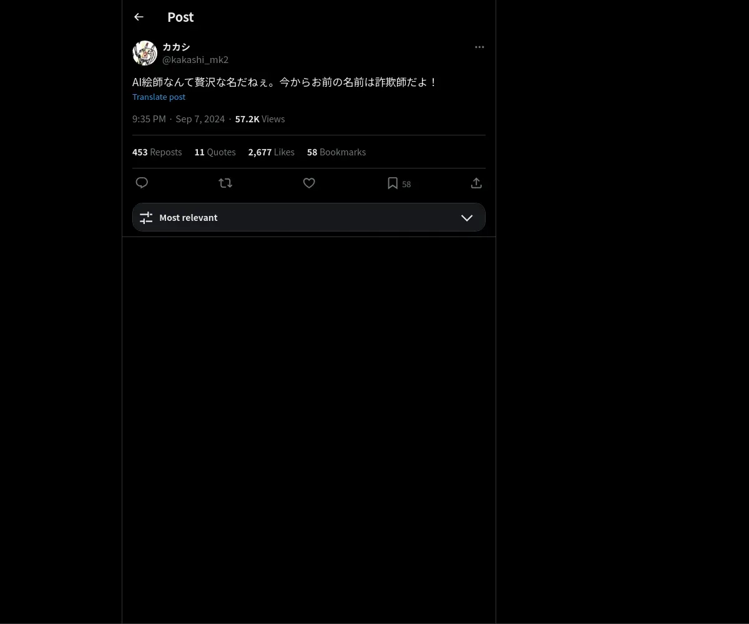The image size is (749, 624).
Task: Click the chevron arrow in reply sorting bar
Action: click(x=467, y=218)
